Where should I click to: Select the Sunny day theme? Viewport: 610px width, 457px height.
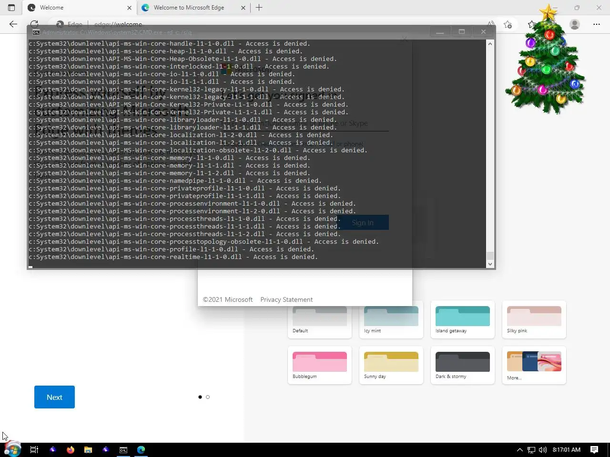[391, 365]
